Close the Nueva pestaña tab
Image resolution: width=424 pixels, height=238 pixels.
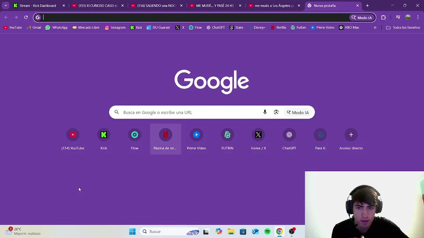point(357,6)
